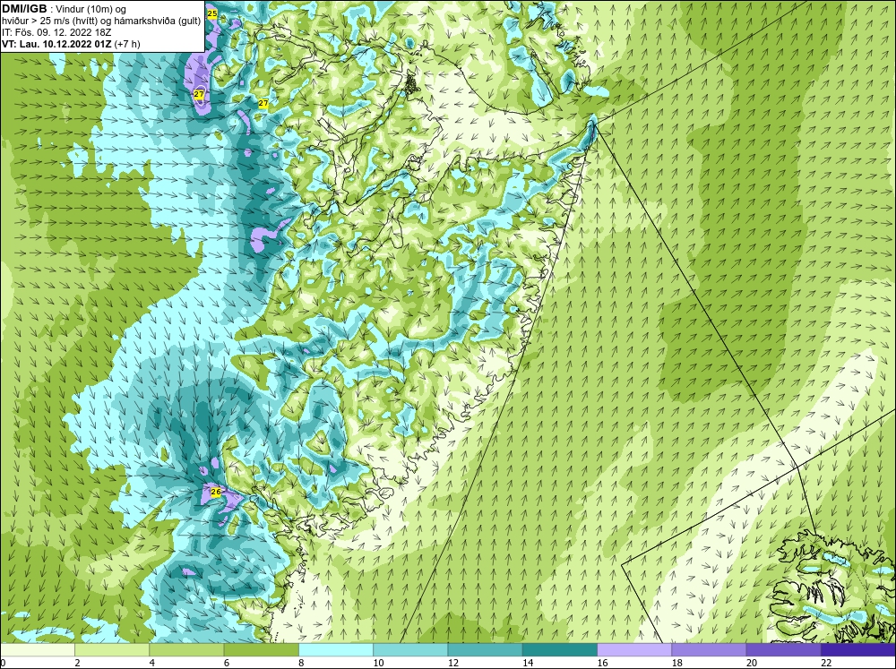
Task: Click the "DMI/IGB : Vindur (10m) og" title line
Action: (65, 9)
